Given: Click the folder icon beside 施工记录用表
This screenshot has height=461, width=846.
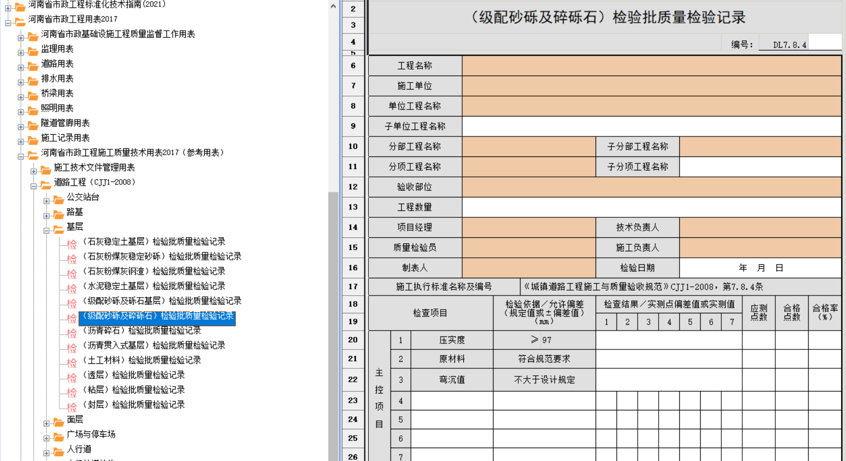Looking at the screenshot, I should coord(33,140).
